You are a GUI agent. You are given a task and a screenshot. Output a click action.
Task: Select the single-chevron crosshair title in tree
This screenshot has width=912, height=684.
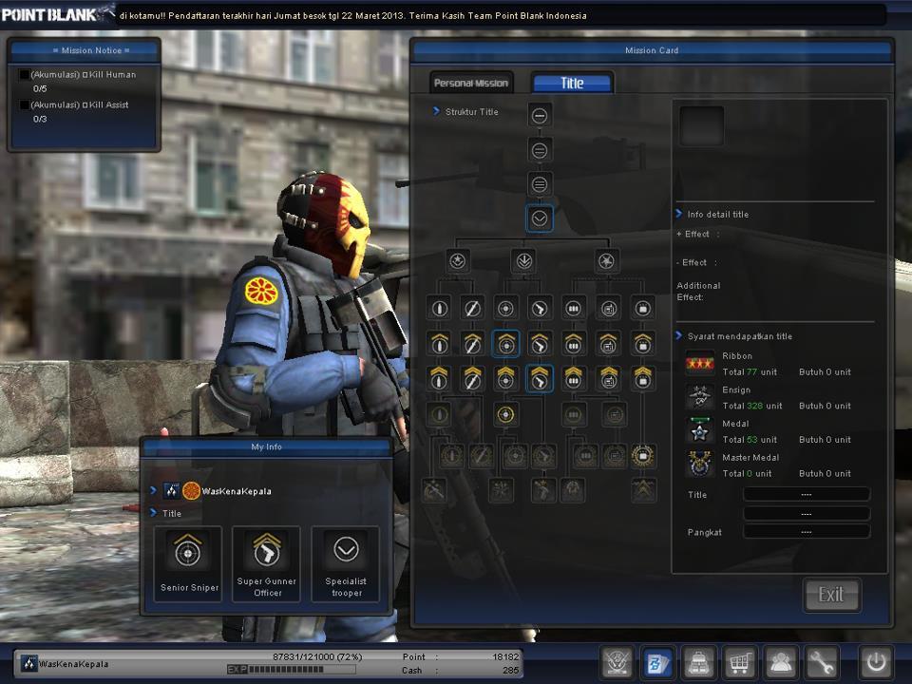click(x=506, y=344)
